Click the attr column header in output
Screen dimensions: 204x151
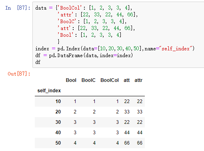click(x=138, y=80)
